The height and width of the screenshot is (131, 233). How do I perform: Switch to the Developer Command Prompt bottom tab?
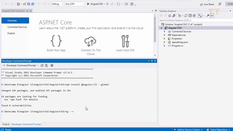pyautogui.click(x=26, y=124)
